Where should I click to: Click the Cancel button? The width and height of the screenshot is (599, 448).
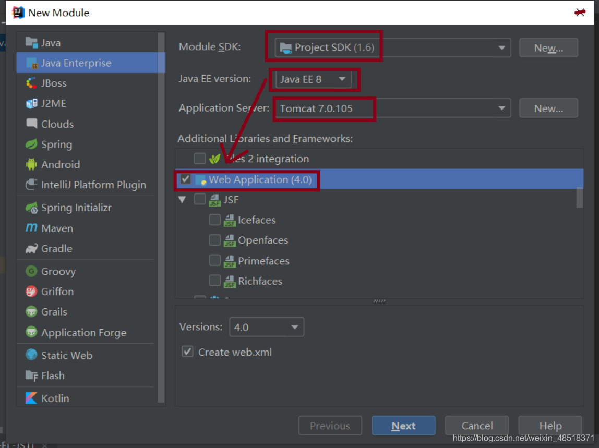(477, 426)
